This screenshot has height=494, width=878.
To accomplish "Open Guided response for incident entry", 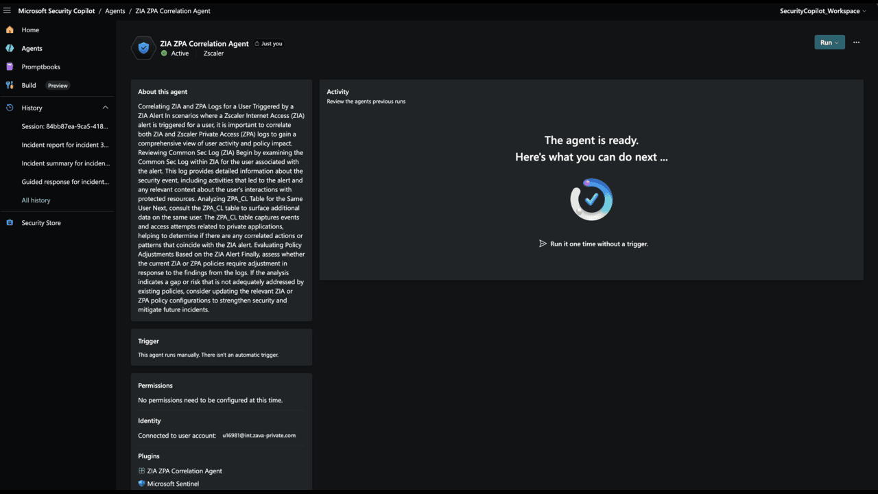I will 64,182.
